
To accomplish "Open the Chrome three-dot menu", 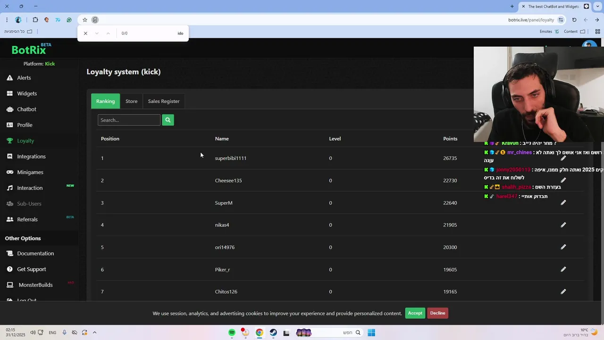I will click(x=7, y=20).
